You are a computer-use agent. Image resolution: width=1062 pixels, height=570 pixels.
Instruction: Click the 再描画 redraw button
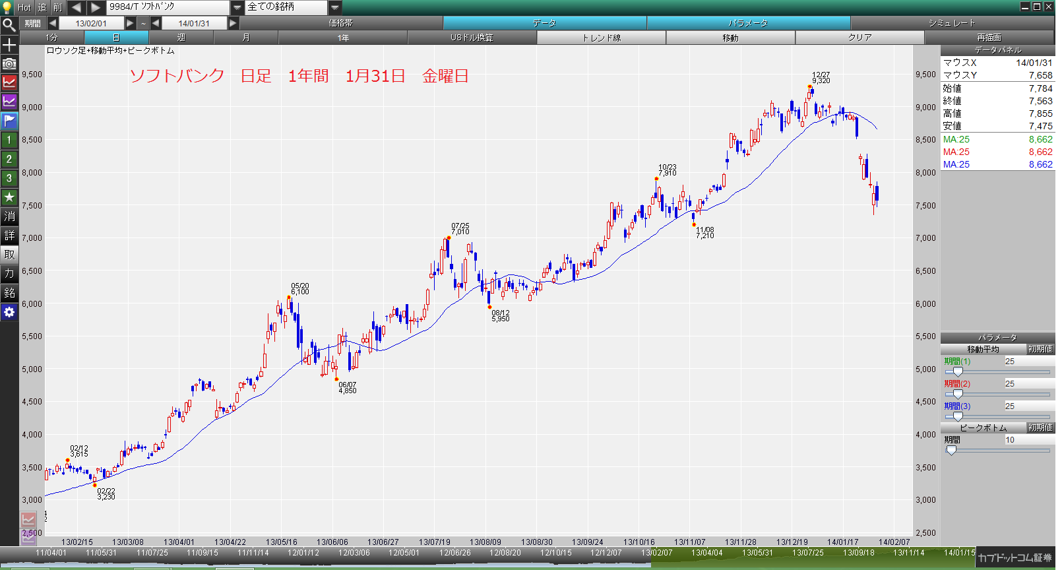pyautogui.click(x=989, y=38)
